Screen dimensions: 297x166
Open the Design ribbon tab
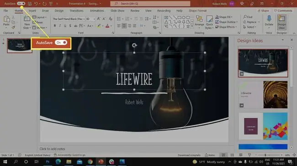(x=59, y=10)
